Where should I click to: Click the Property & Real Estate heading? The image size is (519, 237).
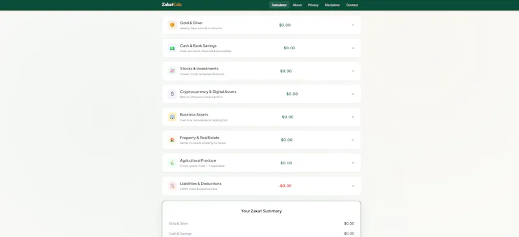[x=200, y=138]
